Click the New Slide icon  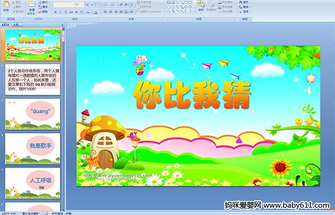coord(32,8)
